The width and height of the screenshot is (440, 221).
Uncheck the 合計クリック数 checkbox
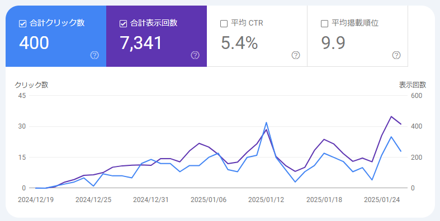click(x=23, y=24)
